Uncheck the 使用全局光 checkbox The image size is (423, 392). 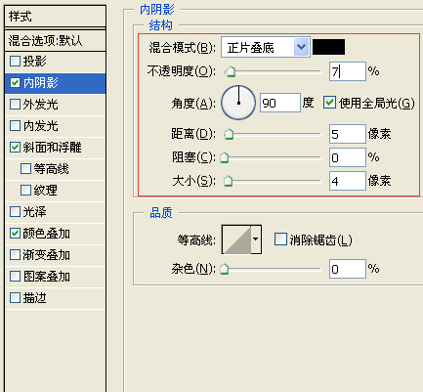click(329, 103)
